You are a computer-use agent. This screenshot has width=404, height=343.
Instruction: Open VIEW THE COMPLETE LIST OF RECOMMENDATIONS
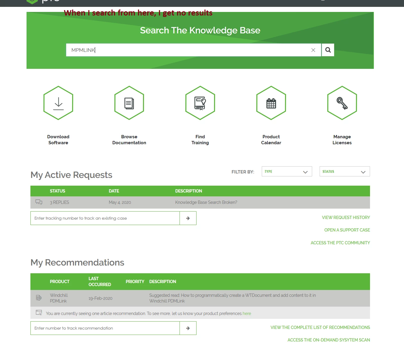click(320, 328)
